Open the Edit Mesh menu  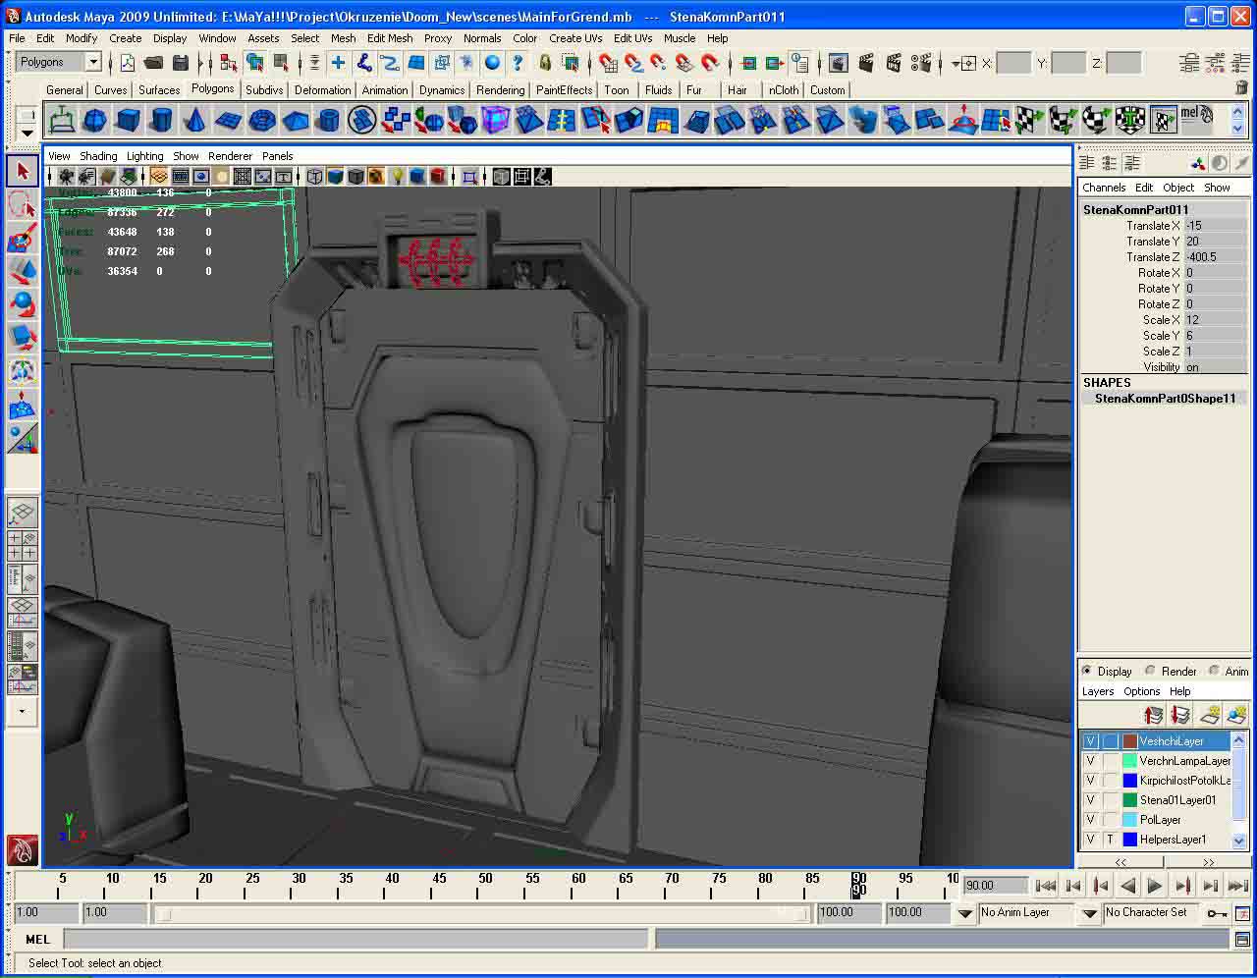coord(389,38)
